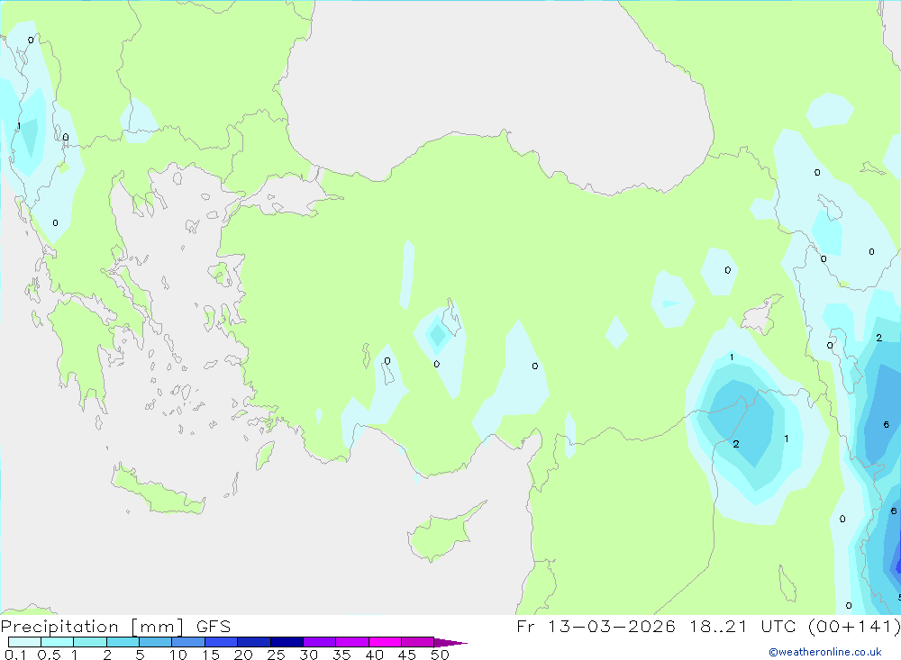The image size is (901, 660).
Task: Click the '15' legend scale label
Action: 211,655
